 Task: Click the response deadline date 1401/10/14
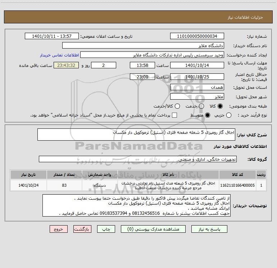(x=197, y=65)
